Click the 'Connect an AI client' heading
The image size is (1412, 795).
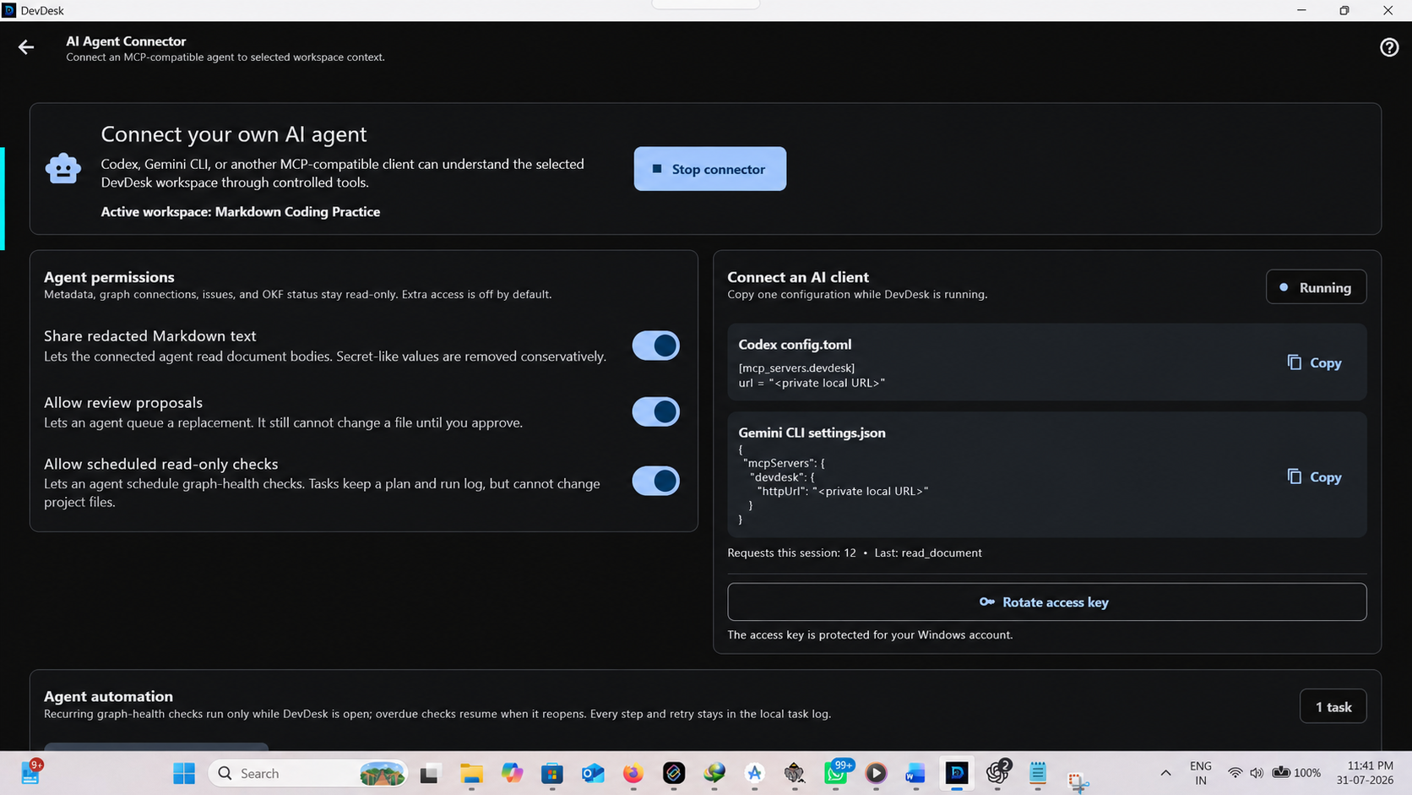click(798, 277)
